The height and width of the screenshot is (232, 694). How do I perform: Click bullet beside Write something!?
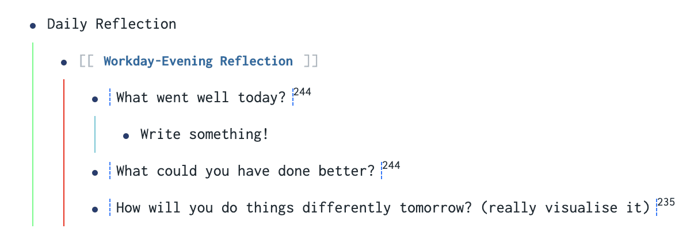point(126,136)
